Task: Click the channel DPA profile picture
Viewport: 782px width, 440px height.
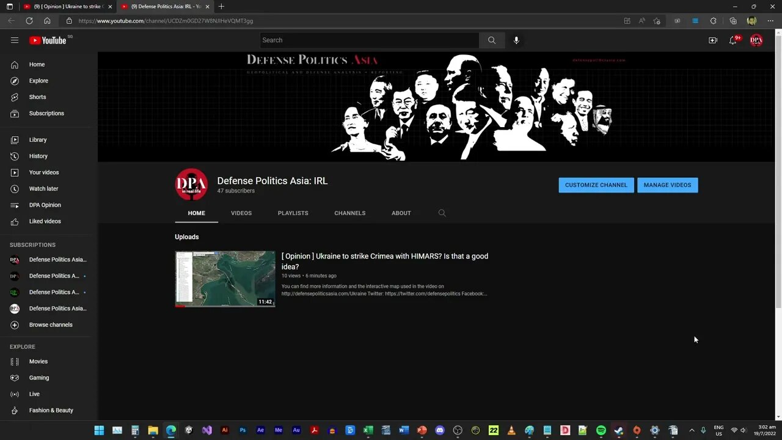Action: [x=191, y=185]
